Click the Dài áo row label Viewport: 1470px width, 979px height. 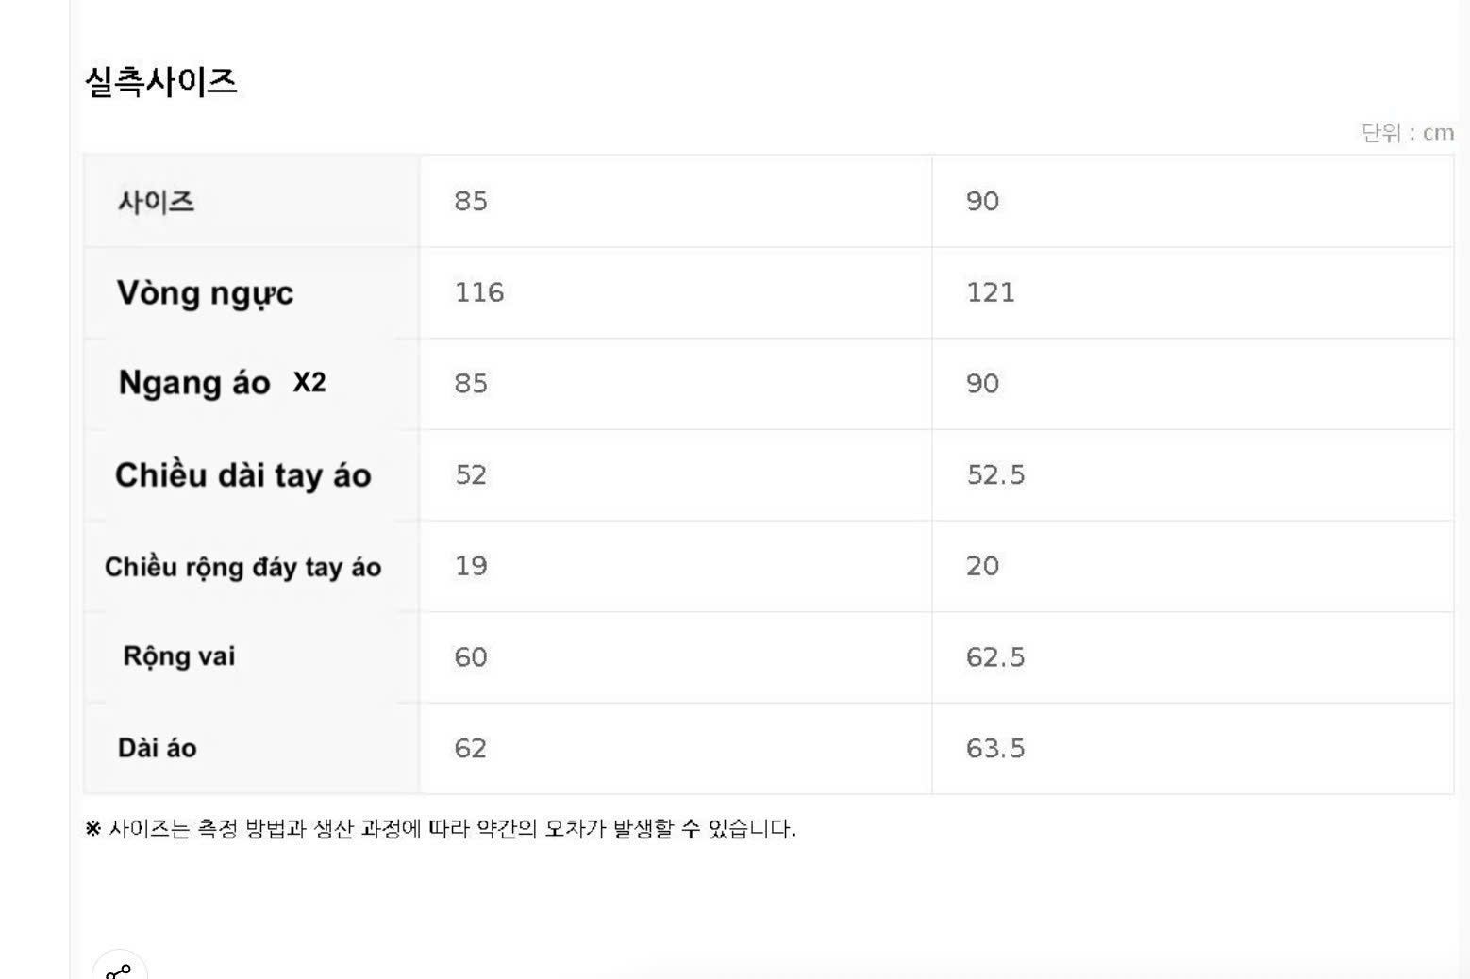(x=158, y=748)
